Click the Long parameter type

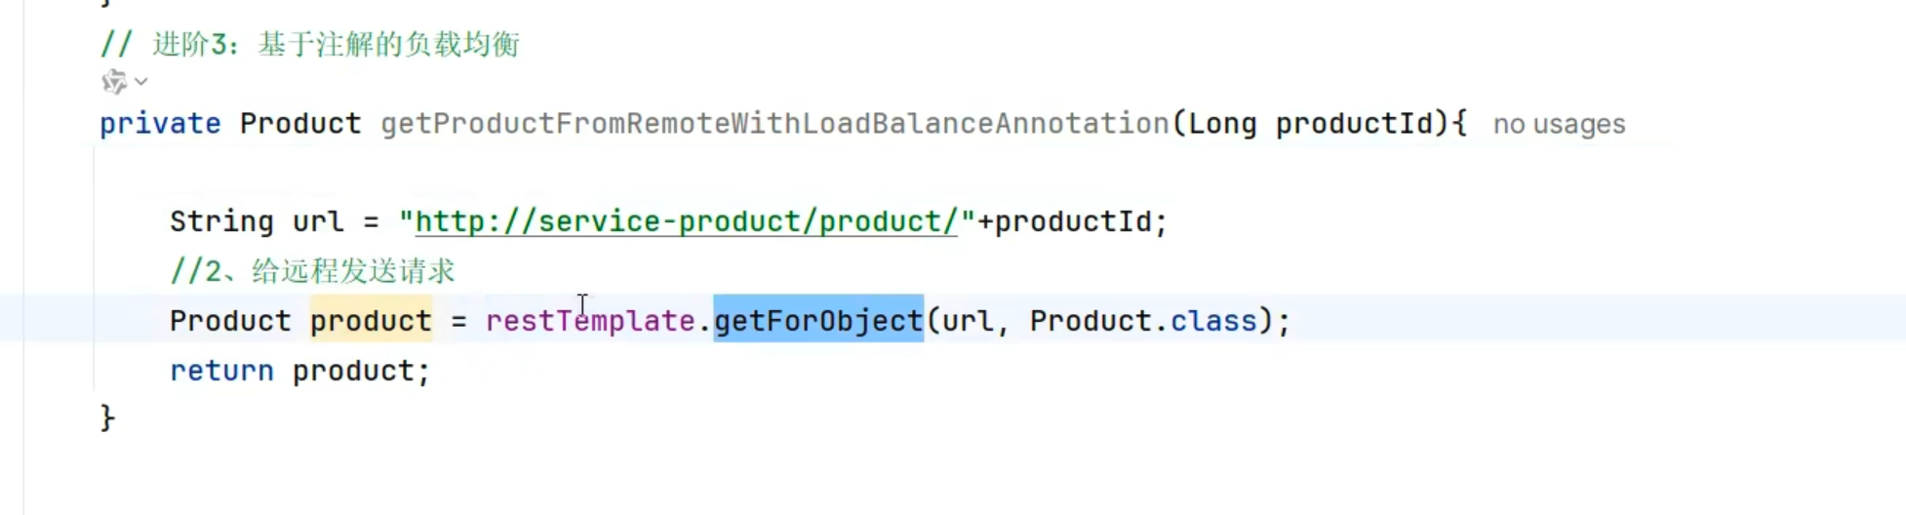(x=1222, y=124)
